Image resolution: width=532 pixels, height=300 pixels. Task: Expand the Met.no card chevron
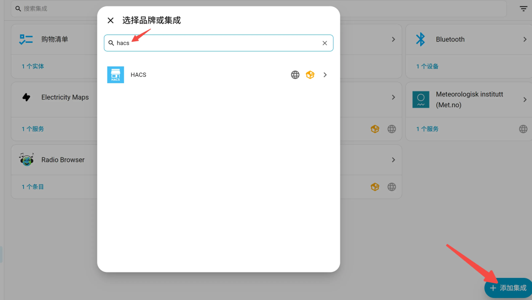(525, 99)
